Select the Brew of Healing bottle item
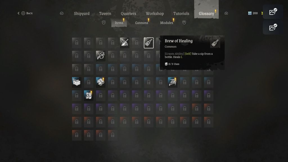This screenshot has height=162, width=288. point(148,43)
